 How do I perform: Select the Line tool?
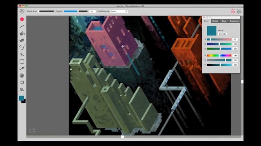click(x=22, y=26)
